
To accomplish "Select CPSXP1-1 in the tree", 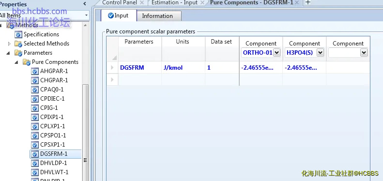I will tap(52, 145).
